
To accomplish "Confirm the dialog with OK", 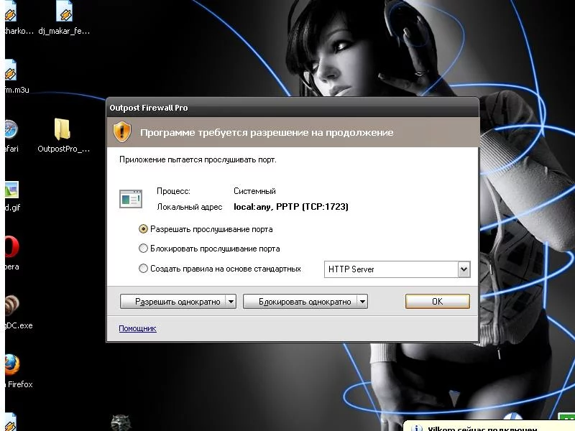I will point(438,301).
